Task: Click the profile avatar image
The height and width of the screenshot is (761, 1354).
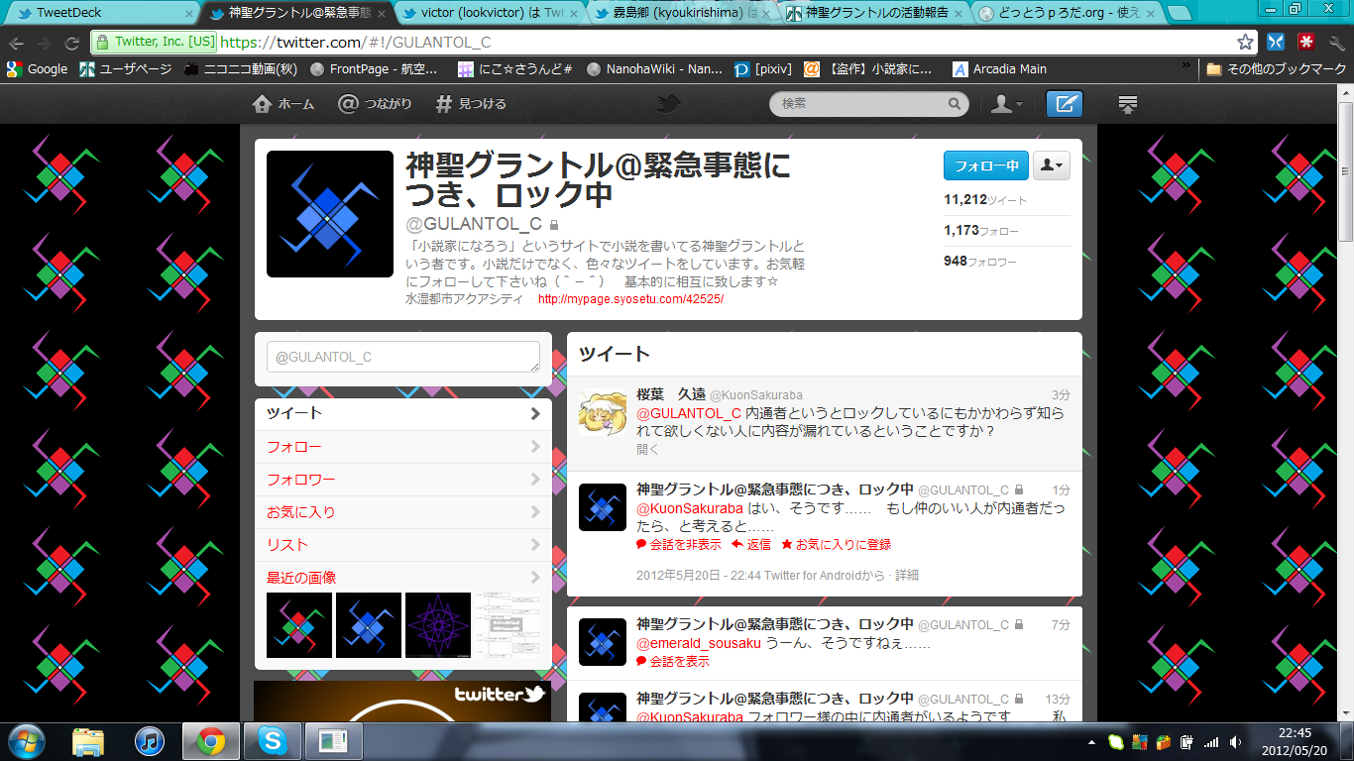Action: coord(330,214)
